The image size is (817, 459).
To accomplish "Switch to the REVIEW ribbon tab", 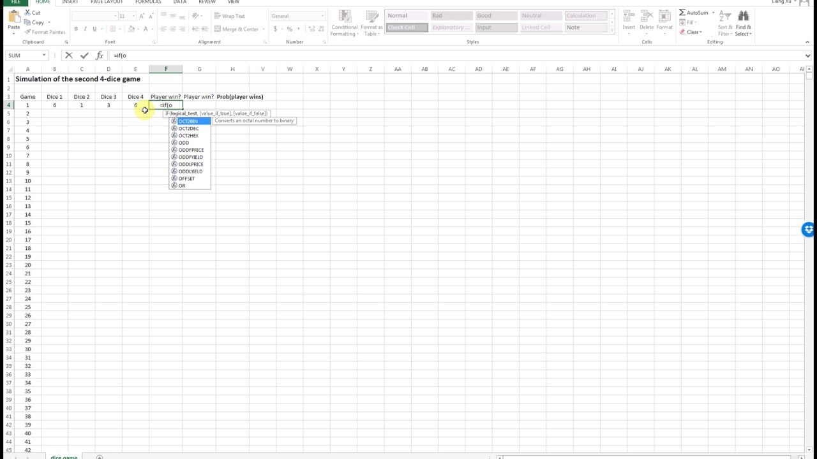I will [x=207, y=2].
